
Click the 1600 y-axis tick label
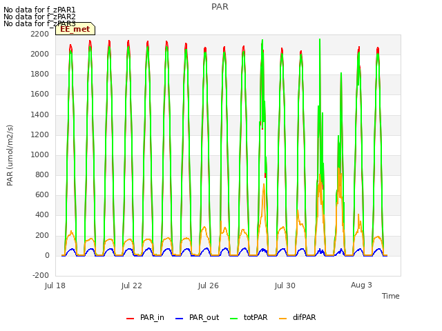(40, 94)
